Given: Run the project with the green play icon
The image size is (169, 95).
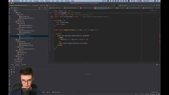Looking at the screenshot, I should click(x=132, y=5).
